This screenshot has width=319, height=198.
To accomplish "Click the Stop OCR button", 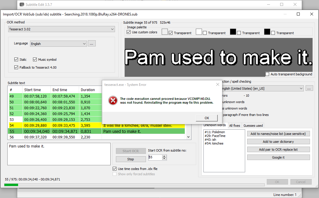I will coord(131,159).
